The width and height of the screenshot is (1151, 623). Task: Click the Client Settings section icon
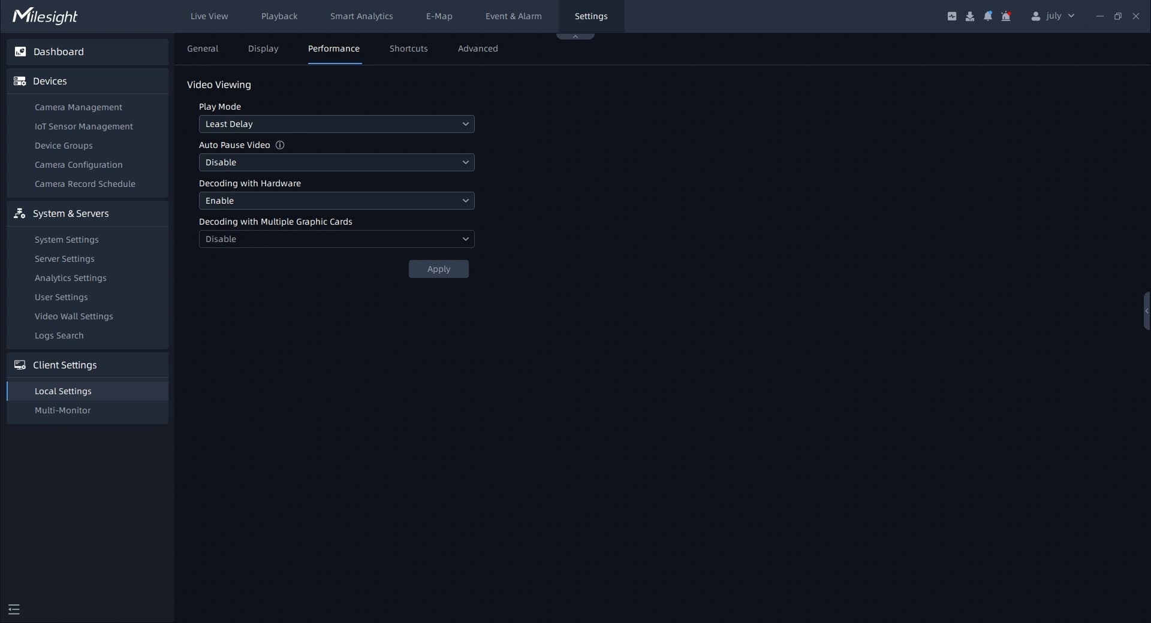coord(20,365)
